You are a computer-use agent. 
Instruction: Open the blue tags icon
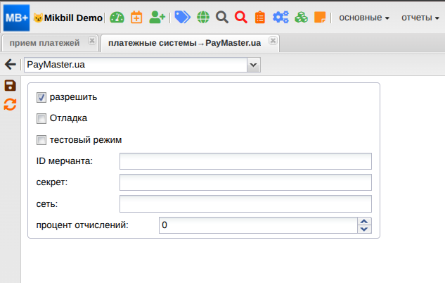(182, 18)
